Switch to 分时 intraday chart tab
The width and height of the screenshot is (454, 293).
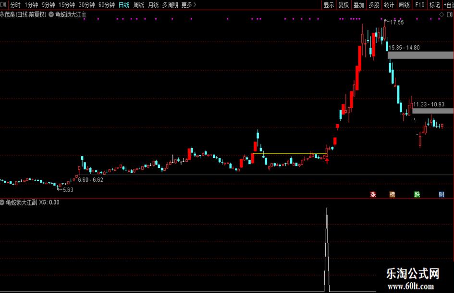pos(15,5)
